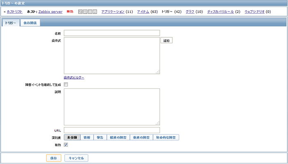Focus the URL input field

pyautogui.click(x=112, y=130)
